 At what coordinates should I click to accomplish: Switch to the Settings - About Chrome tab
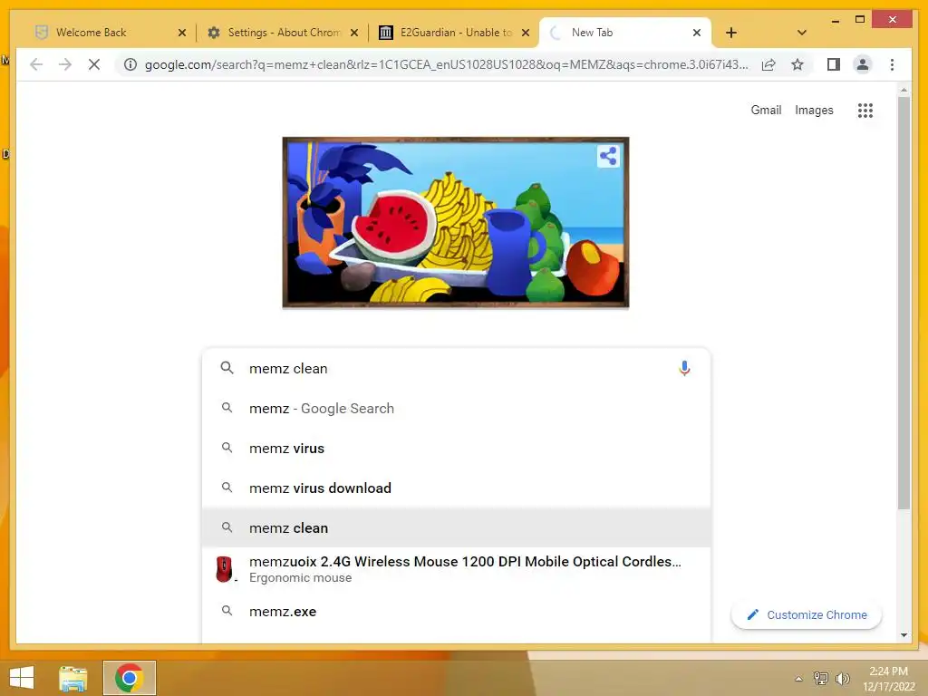click(x=283, y=33)
